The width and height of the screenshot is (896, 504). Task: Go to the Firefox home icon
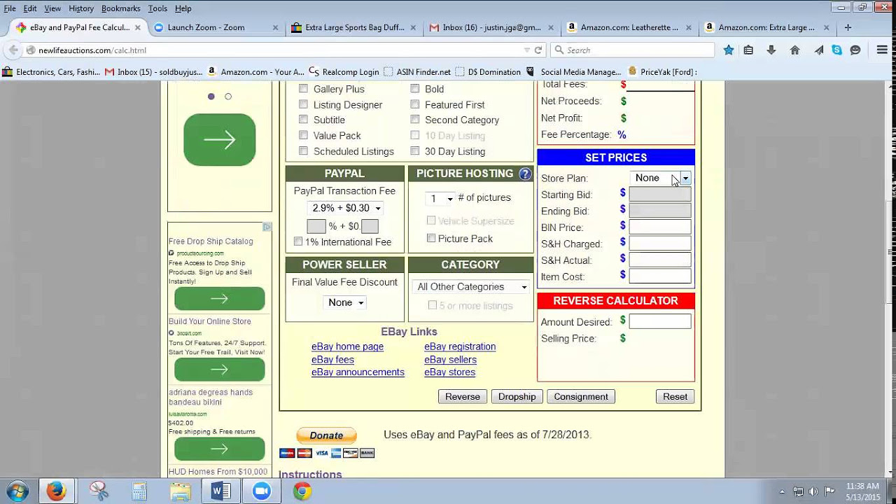(x=794, y=50)
